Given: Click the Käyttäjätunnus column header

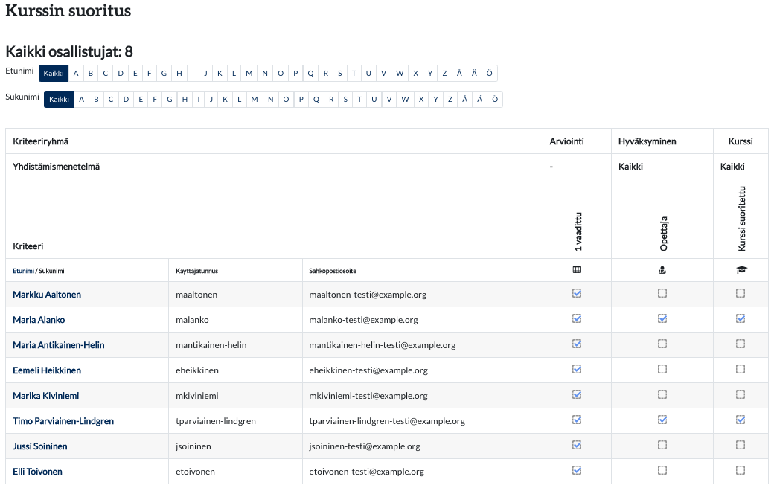Looking at the screenshot, I should point(197,271).
